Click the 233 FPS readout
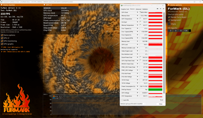This screenshot has width=203, height=118. [5, 14]
